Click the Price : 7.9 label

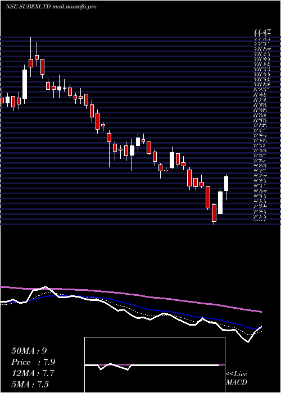point(33,362)
